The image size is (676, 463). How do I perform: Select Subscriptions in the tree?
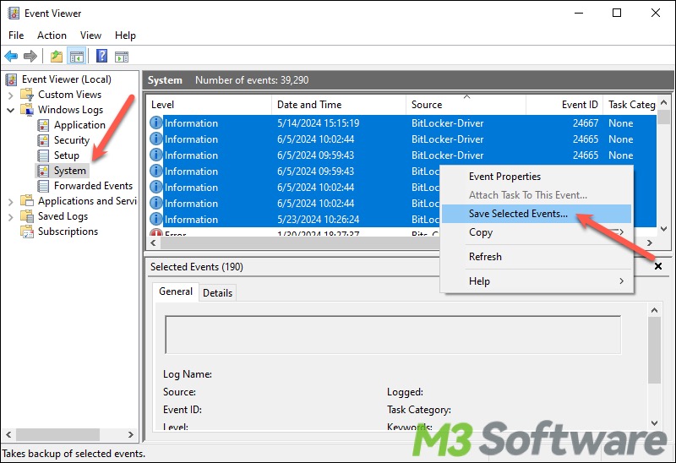coord(68,231)
